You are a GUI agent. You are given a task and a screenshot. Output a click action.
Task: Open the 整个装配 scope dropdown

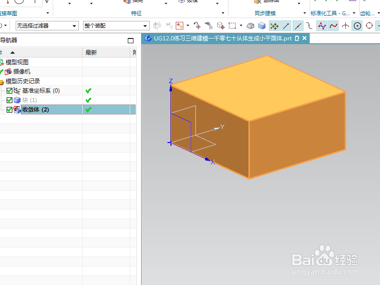tap(116, 26)
